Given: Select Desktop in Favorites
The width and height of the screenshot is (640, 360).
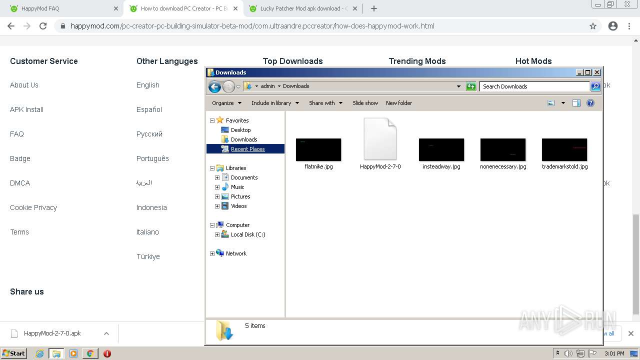Looking at the screenshot, I should pos(240,130).
